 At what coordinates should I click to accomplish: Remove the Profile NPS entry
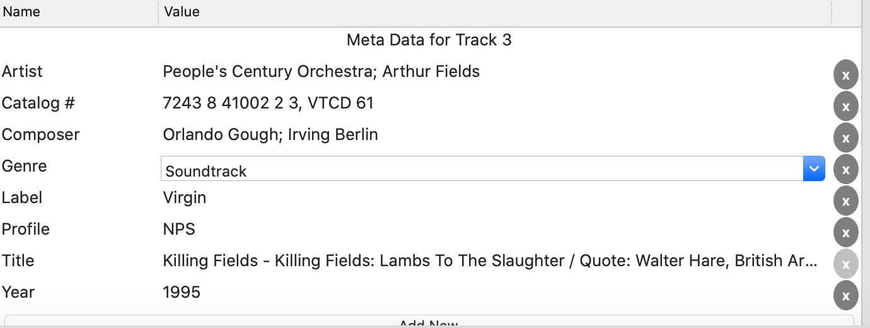point(845,233)
